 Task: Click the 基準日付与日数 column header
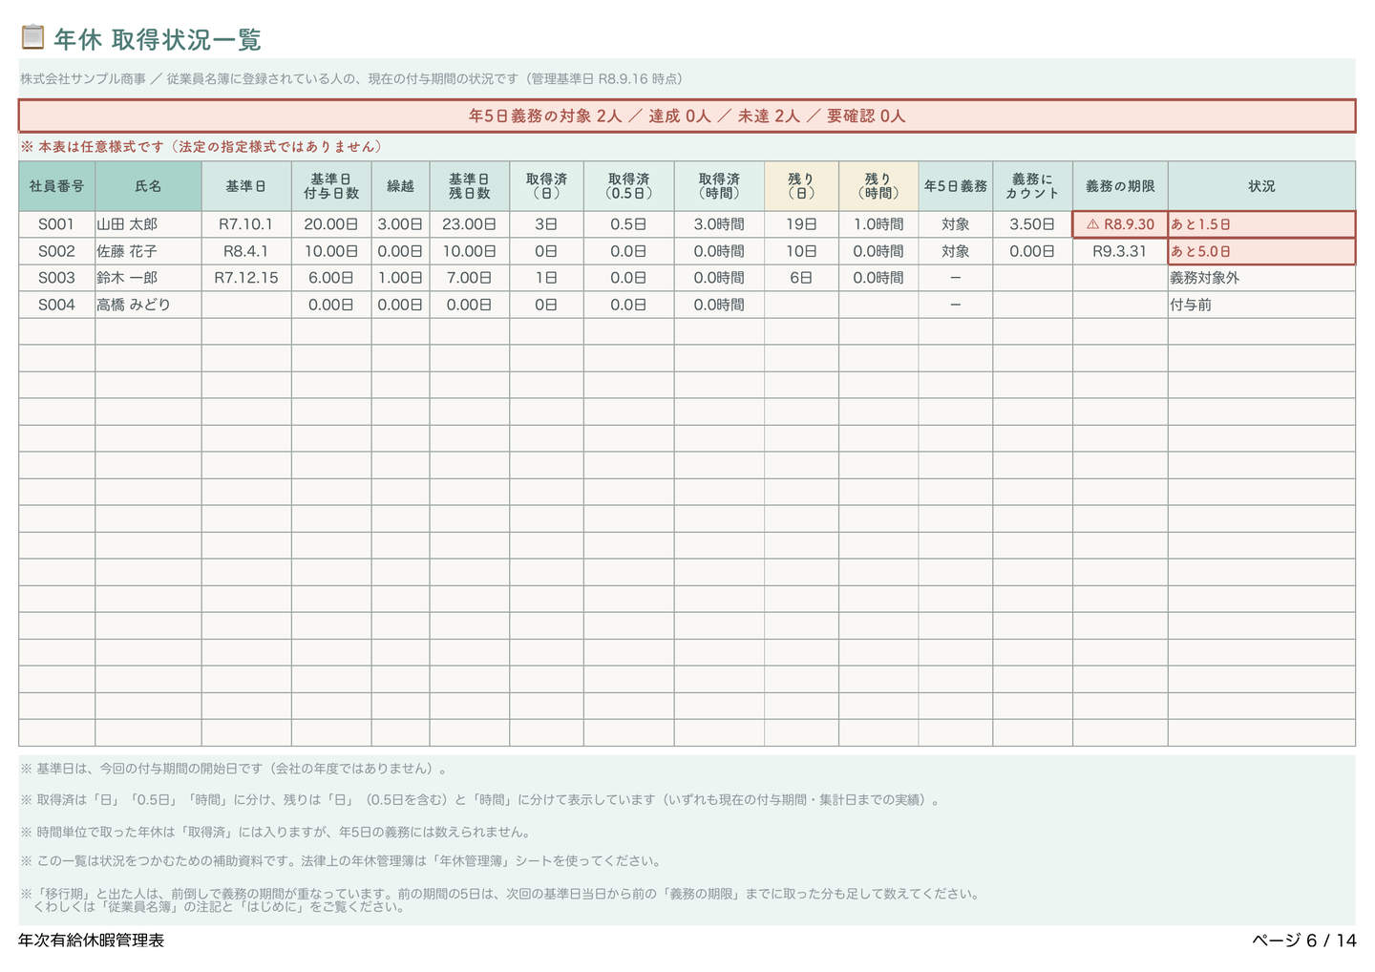331,186
